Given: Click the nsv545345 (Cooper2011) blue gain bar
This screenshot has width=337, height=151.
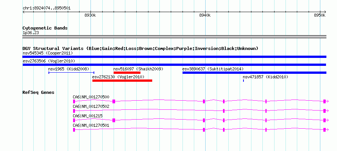Looking at the screenshot, I should tap(174, 57).
